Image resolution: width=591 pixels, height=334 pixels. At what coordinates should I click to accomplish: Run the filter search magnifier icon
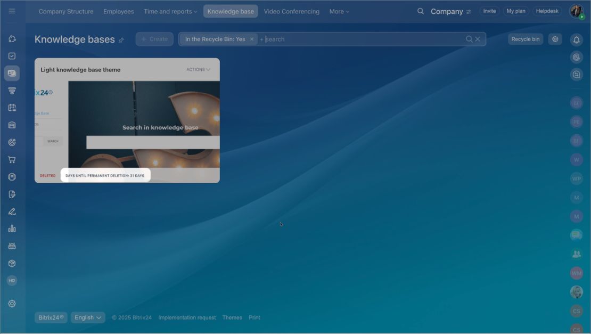coord(469,39)
